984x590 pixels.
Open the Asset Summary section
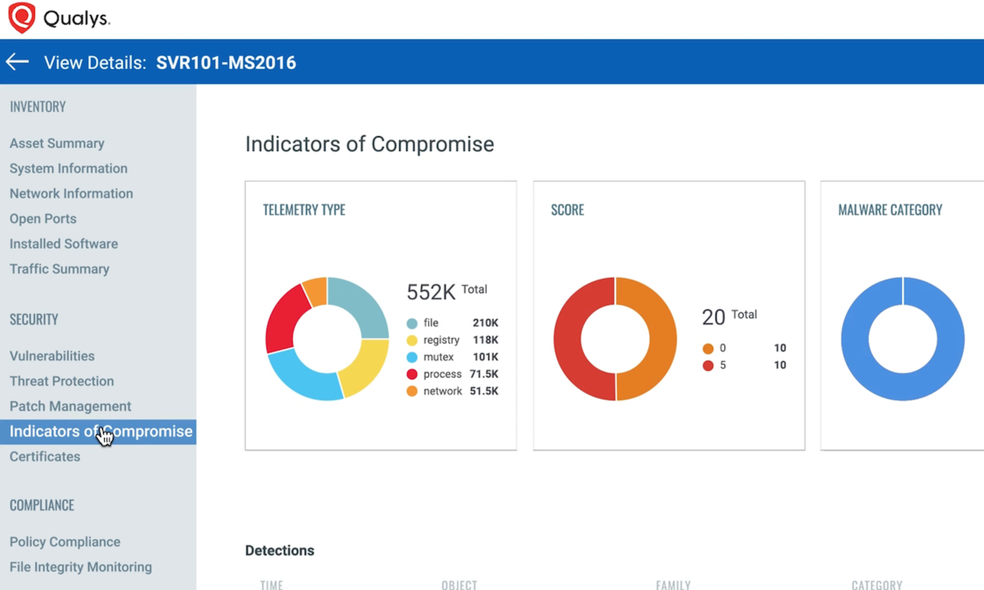[x=57, y=143]
